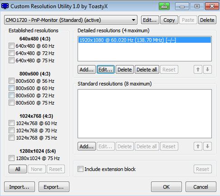Move detailed resolution down with the arrow button
220x196 pixels.
point(207,70)
